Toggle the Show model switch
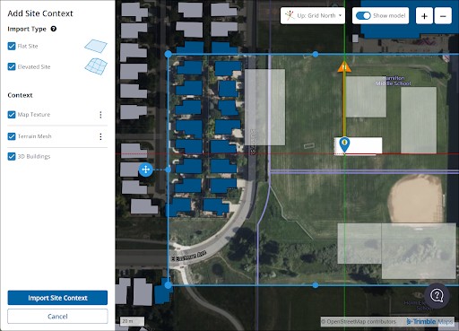 (363, 15)
